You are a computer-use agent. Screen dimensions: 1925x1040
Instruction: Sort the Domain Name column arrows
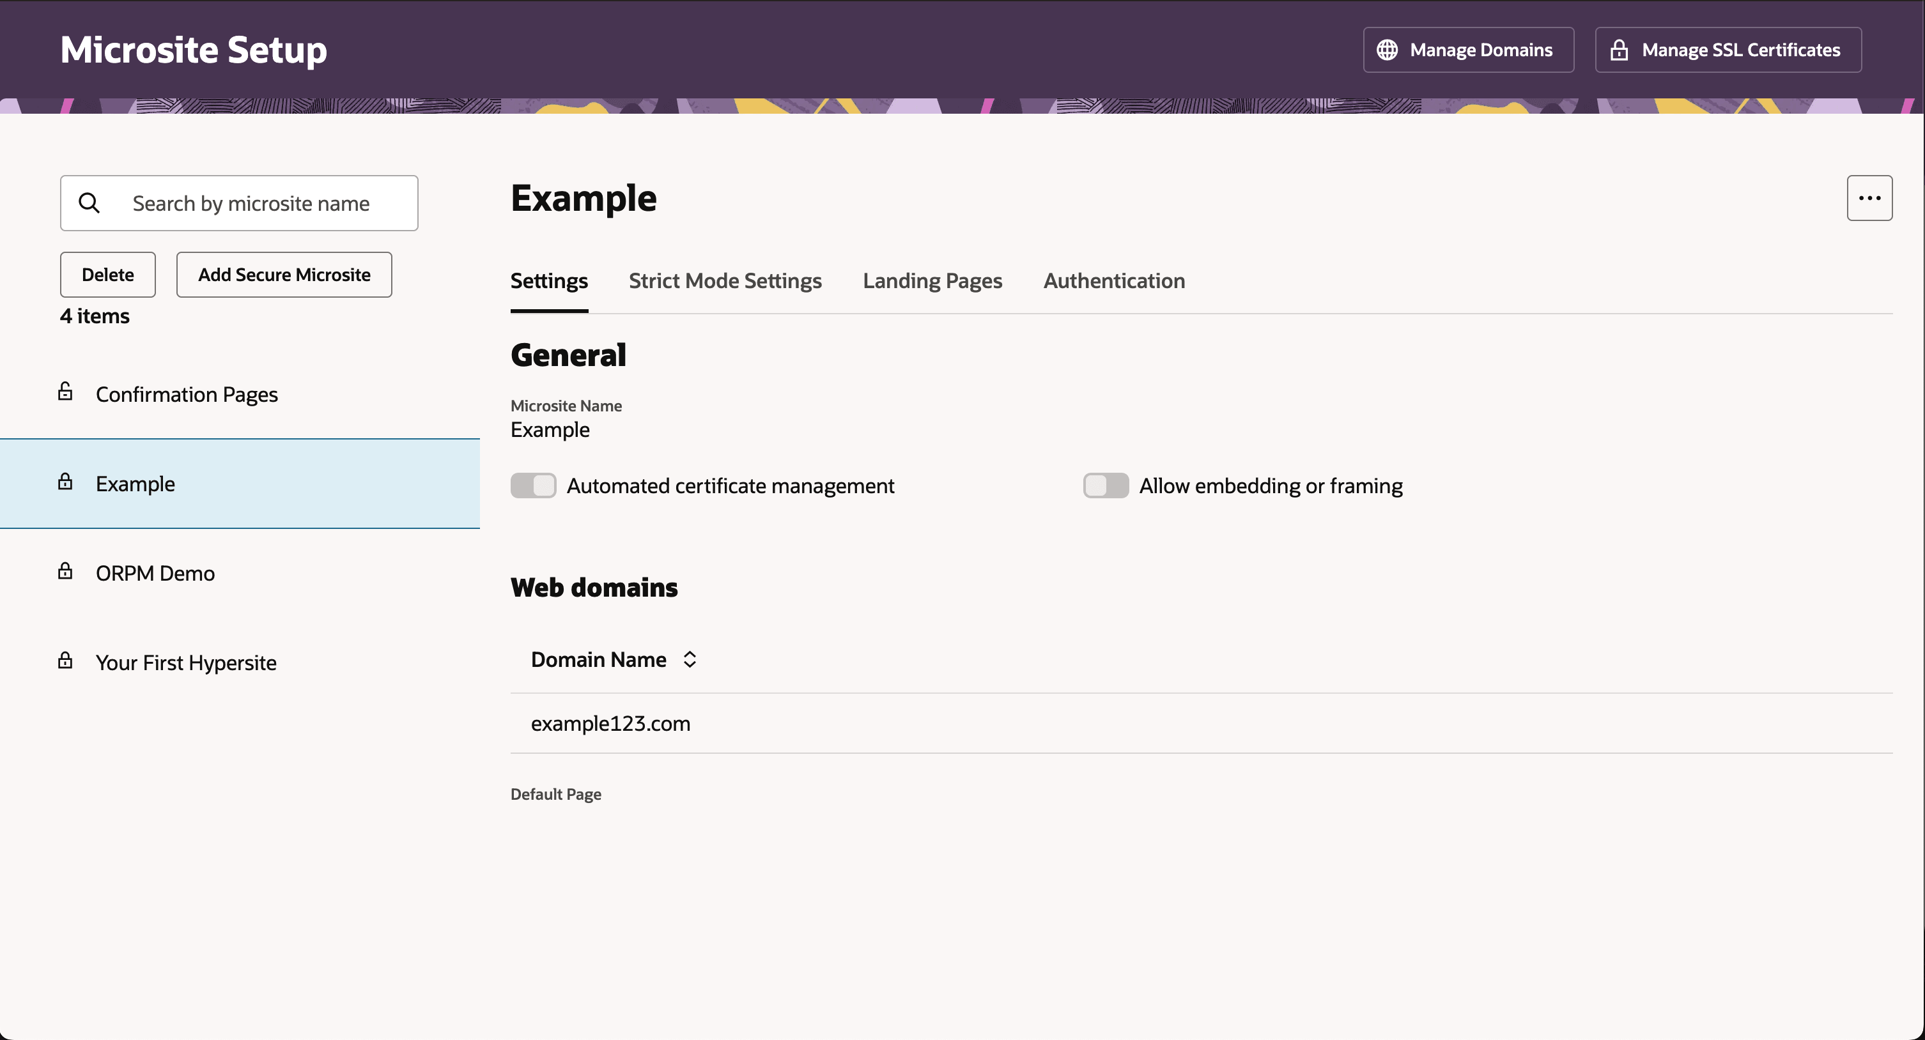click(690, 659)
